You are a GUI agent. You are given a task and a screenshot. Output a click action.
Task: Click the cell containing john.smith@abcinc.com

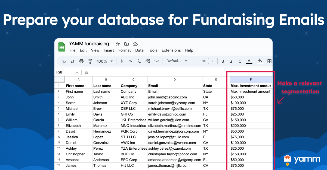pos(175,97)
